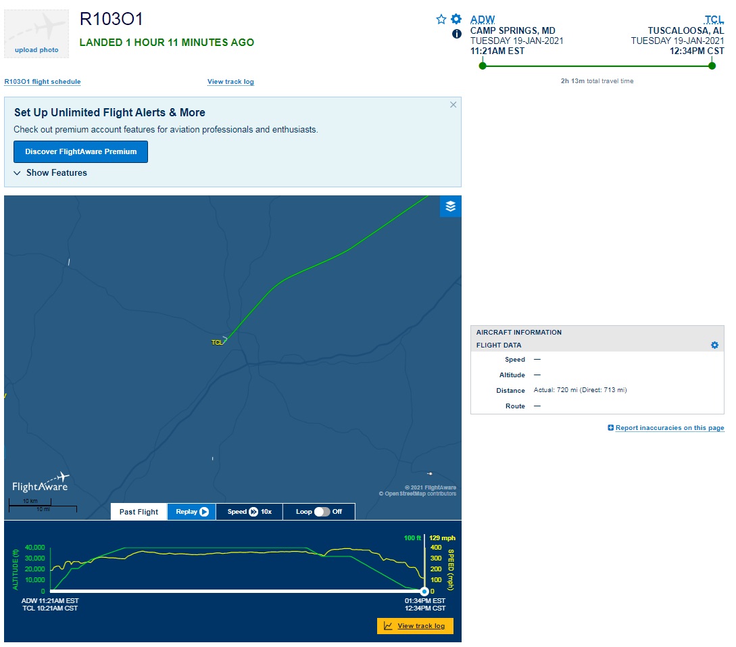Viewport: 736px width, 647px height.
Task: Click the 100 ft altitude readout
Action: point(412,538)
